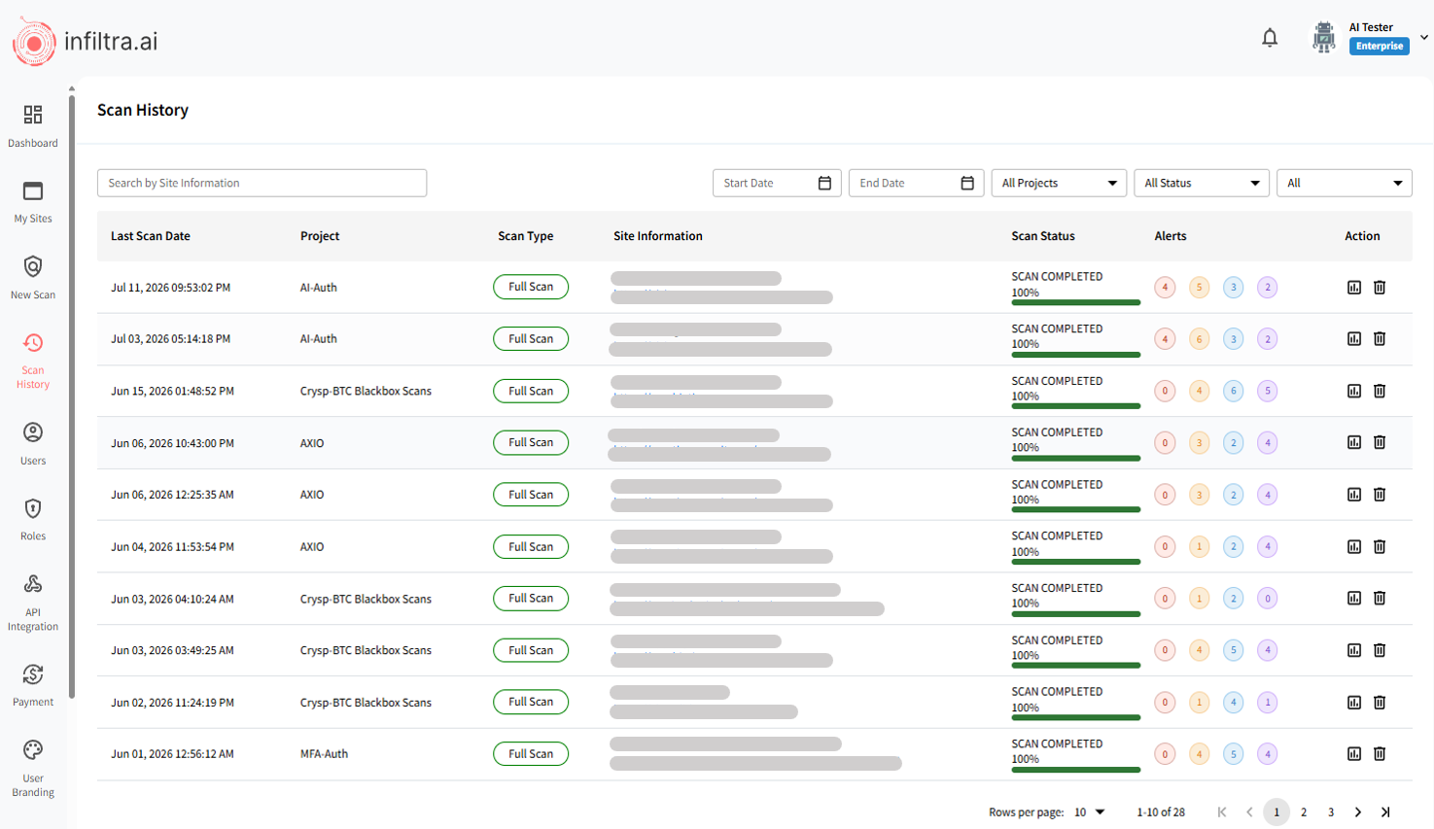
Task: Open the Payment sidebar menu item
Action: 33,685
